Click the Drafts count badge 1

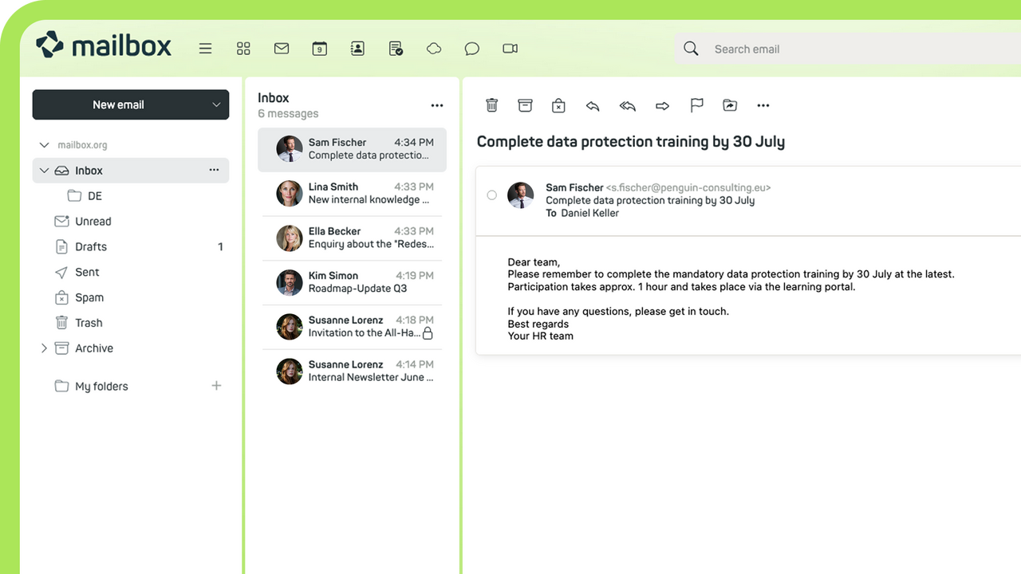coord(220,247)
